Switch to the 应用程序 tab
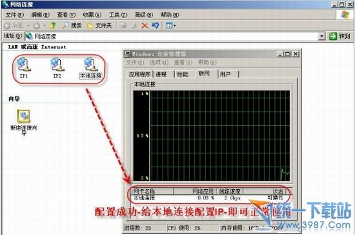Viewport: 355px width, 235px height. point(139,74)
